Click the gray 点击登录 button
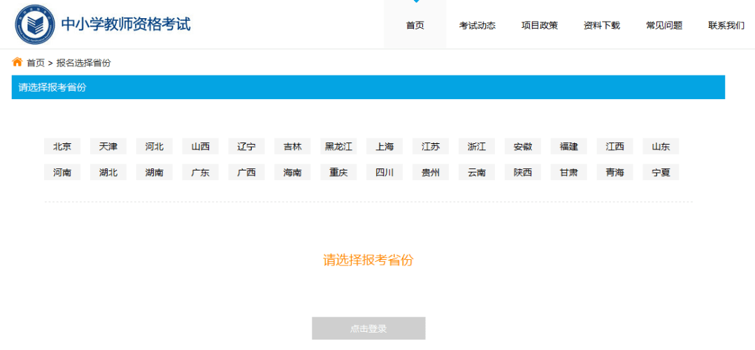Screen dimensions: 755x350 tap(368, 328)
